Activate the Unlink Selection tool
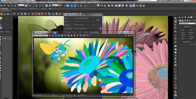 [11, 6]
